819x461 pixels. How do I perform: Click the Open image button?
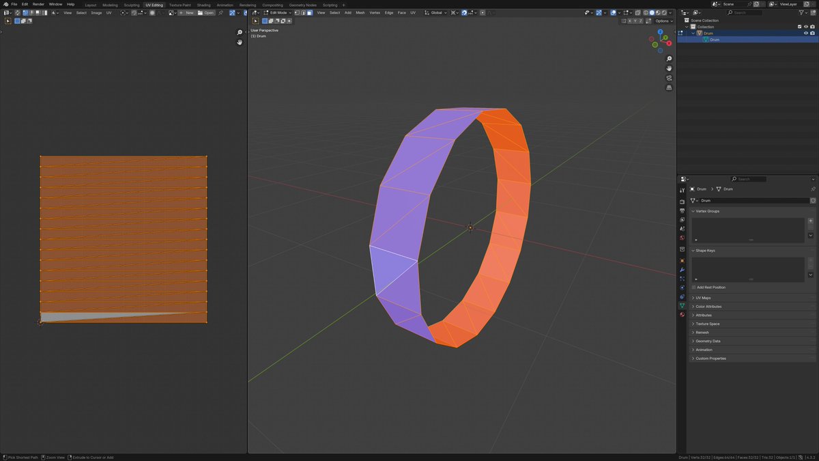pyautogui.click(x=206, y=12)
